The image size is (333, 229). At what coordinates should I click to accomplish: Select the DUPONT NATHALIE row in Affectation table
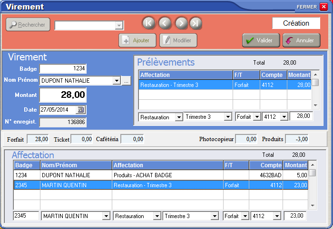[x=161, y=175]
